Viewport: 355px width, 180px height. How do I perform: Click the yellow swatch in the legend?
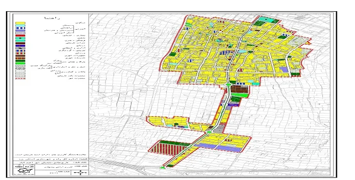click(x=20, y=23)
